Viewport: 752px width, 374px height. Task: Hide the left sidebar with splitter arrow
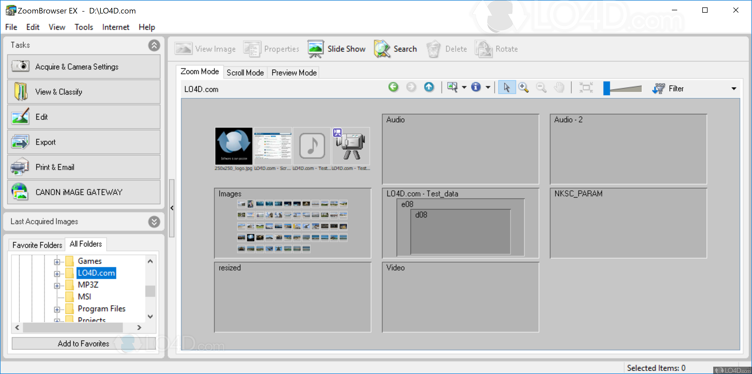tap(172, 208)
